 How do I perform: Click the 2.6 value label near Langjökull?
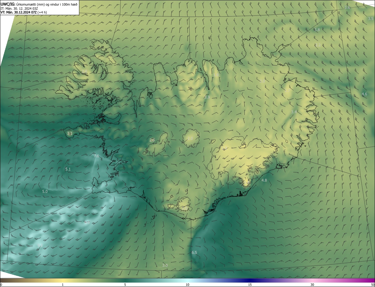click(x=152, y=140)
